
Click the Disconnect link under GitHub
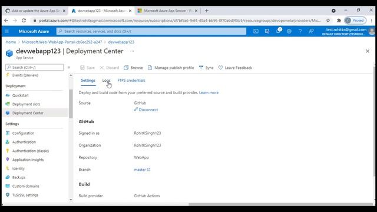146,110
